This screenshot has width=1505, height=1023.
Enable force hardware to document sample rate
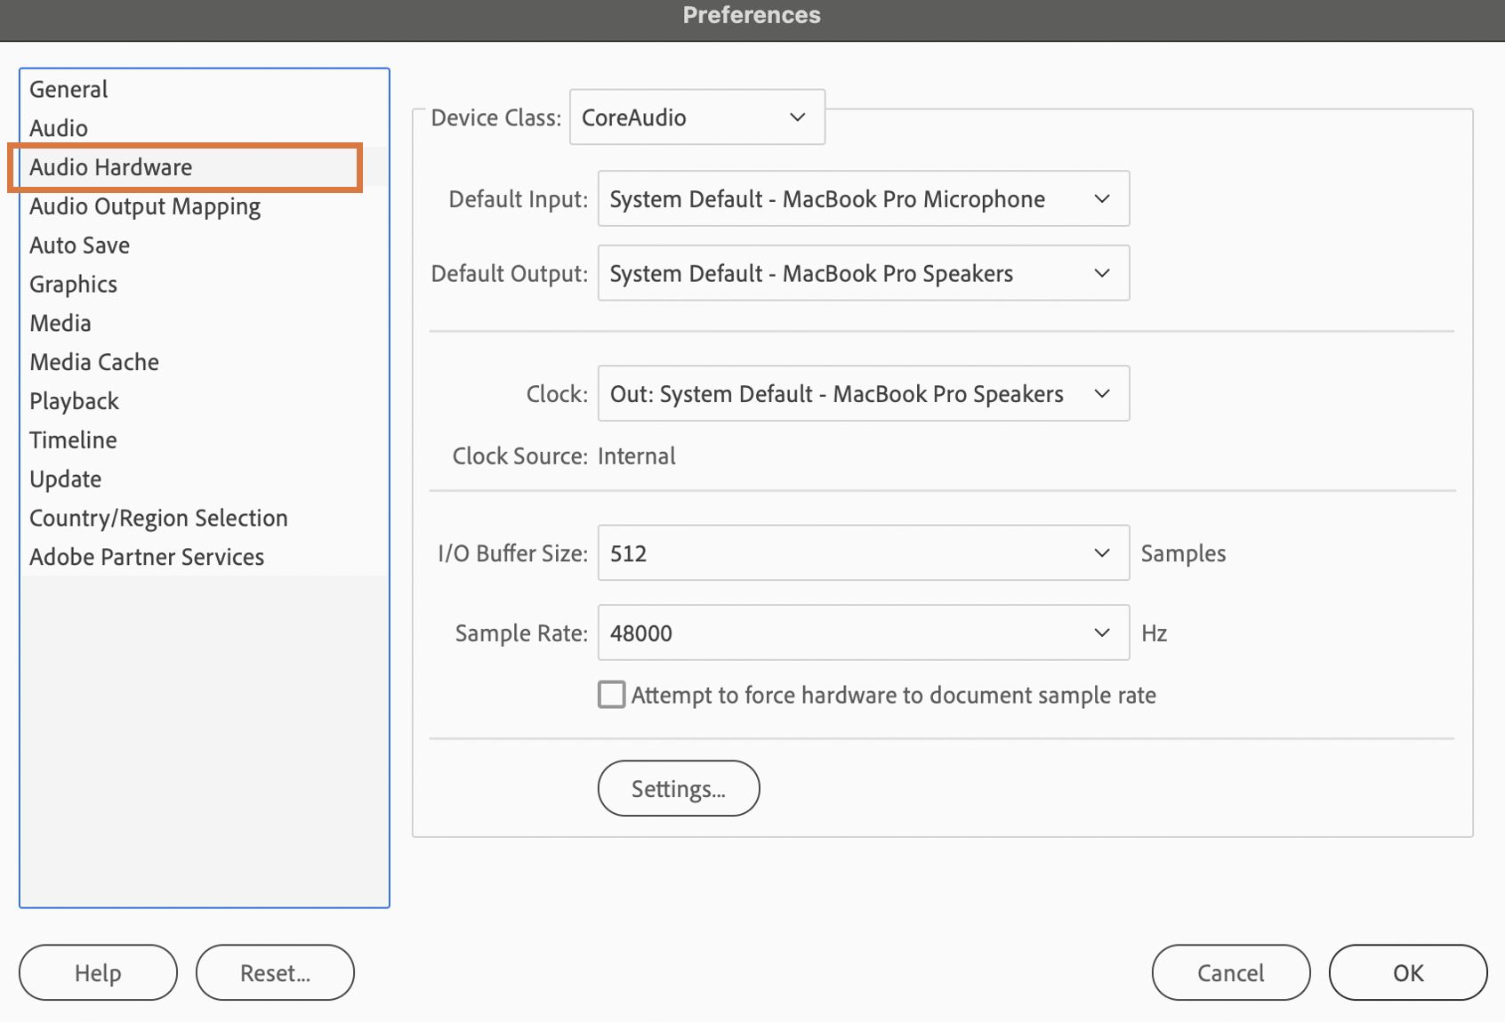612,695
